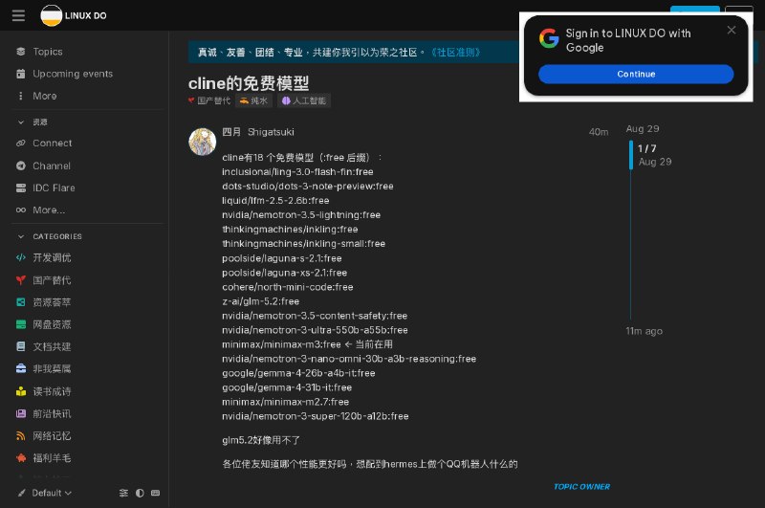This screenshot has height=508, width=765.
Task: Click the 40m post timestamp
Action: (x=599, y=132)
